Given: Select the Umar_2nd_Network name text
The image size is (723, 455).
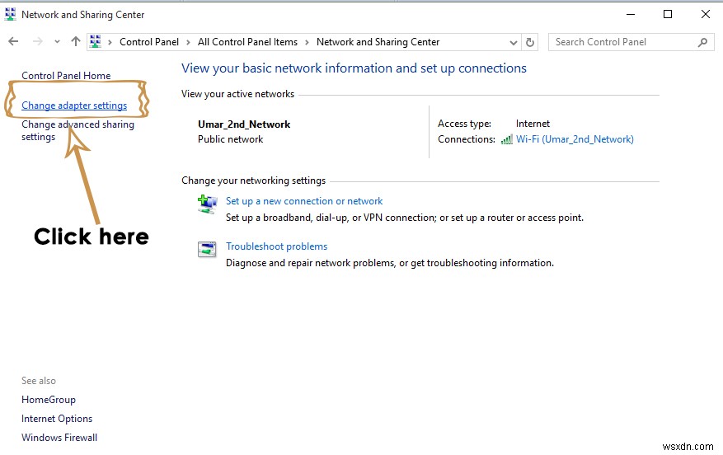Looking at the screenshot, I should coord(244,124).
